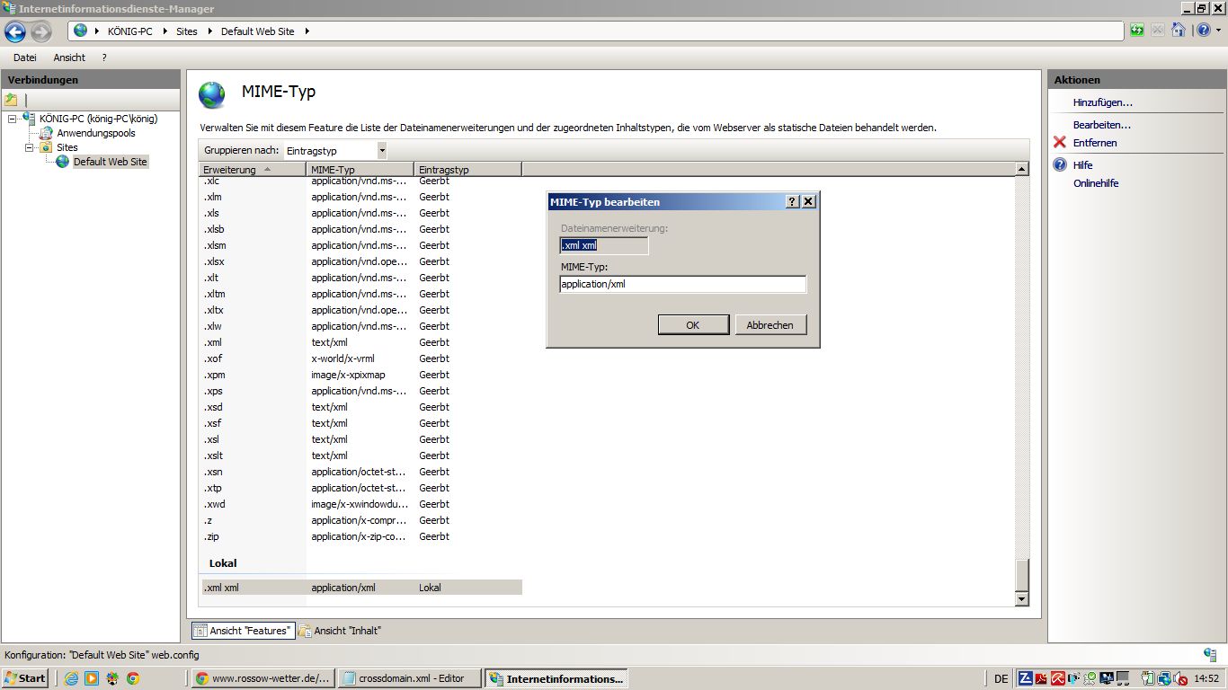Click the Hinzufügen... action link
1228x690 pixels.
pyautogui.click(x=1102, y=102)
